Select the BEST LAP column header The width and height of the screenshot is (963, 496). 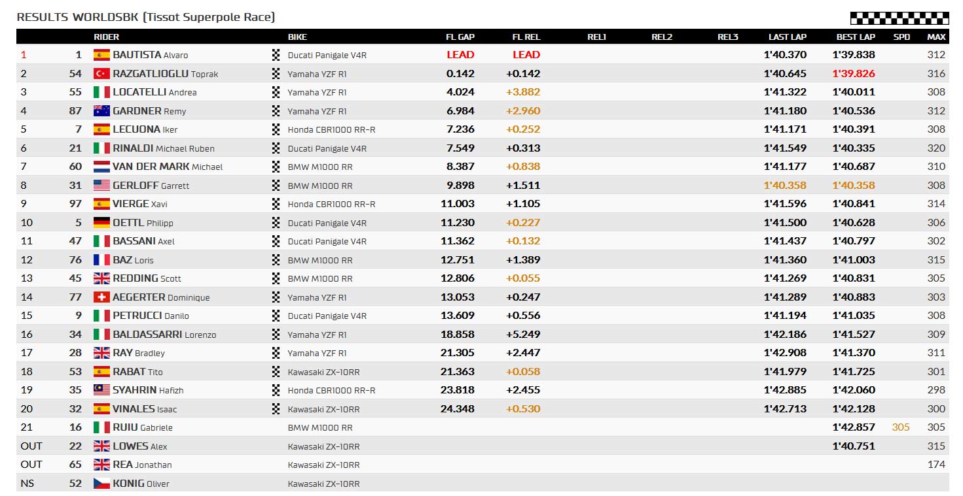856,37
